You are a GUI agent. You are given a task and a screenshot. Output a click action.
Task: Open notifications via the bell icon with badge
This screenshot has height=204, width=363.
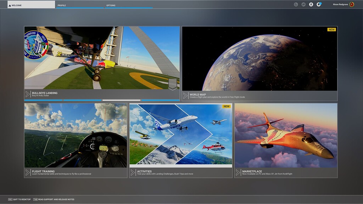click(319, 4)
